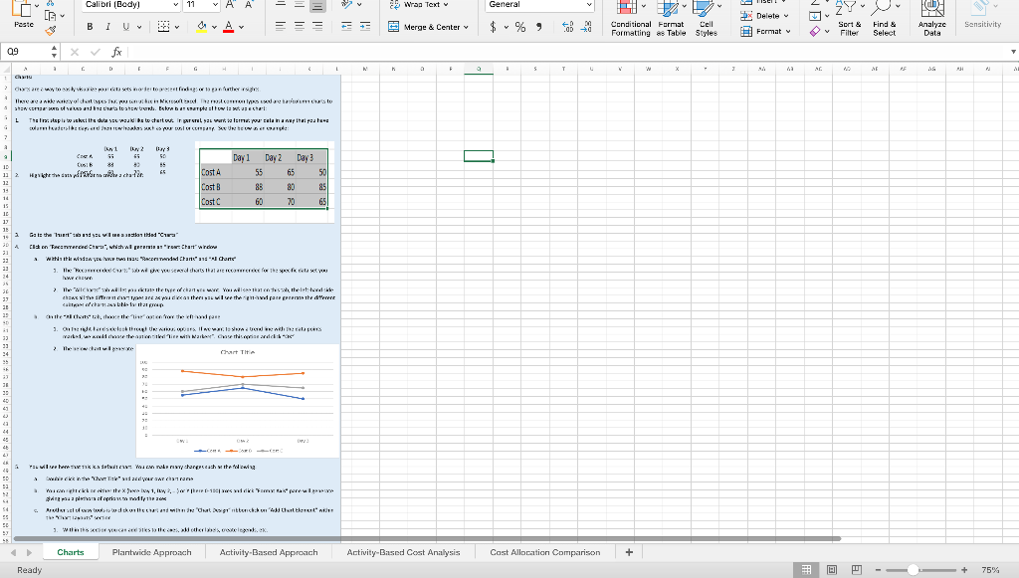Click the Clear eraser icon
This screenshot has height=578, width=1019.
click(x=815, y=31)
